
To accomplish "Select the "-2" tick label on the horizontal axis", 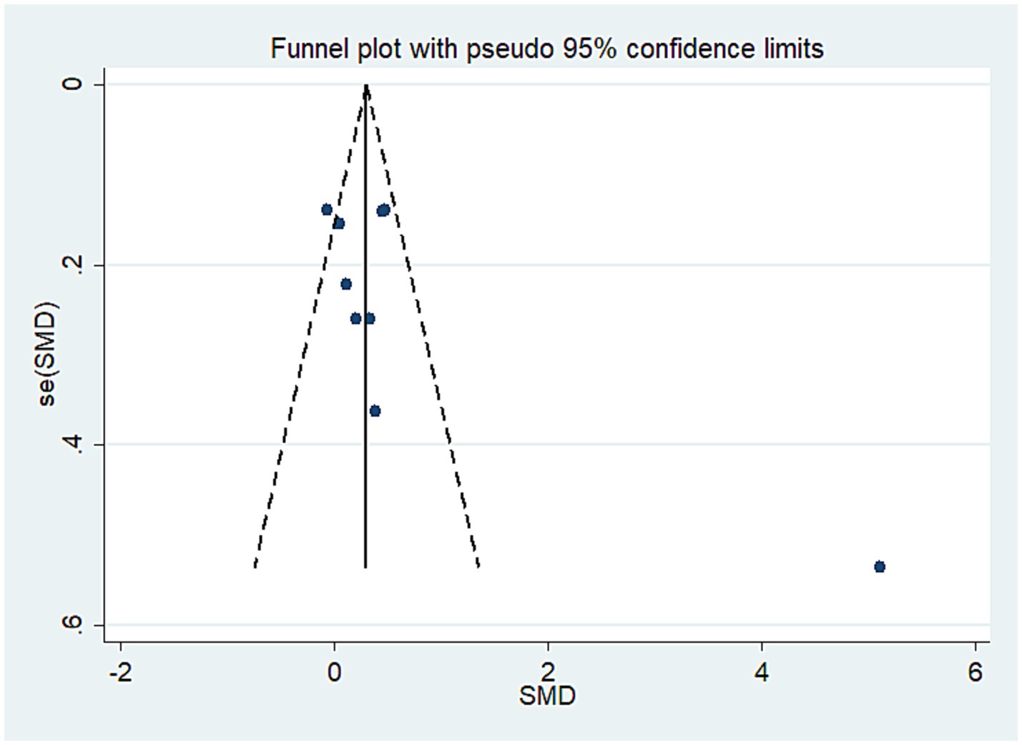I will [120, 673].
